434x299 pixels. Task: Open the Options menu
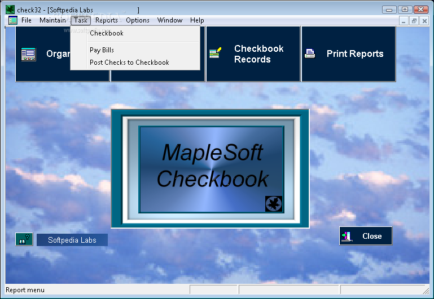coord(138,20)
